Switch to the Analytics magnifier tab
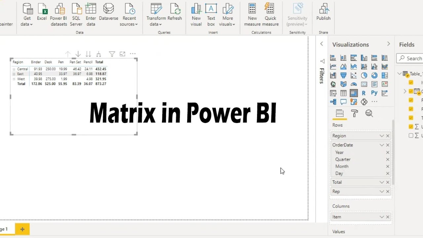Image resolution: width=423 pixels, height=238 pixels. [x=369, y=113]
